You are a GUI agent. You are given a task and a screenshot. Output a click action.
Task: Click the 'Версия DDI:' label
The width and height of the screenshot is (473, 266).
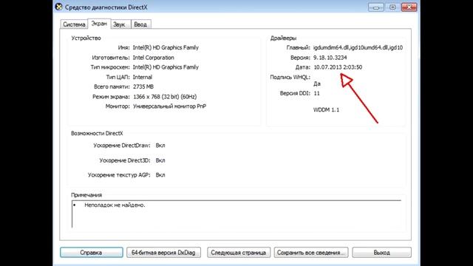point(295,94)
